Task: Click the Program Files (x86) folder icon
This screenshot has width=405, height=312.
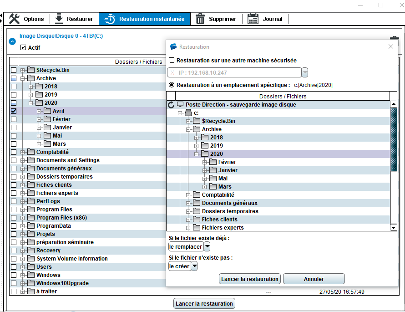Action: pos(31,217)
